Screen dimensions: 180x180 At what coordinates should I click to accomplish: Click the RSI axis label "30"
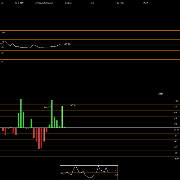[x=3, y=53]
